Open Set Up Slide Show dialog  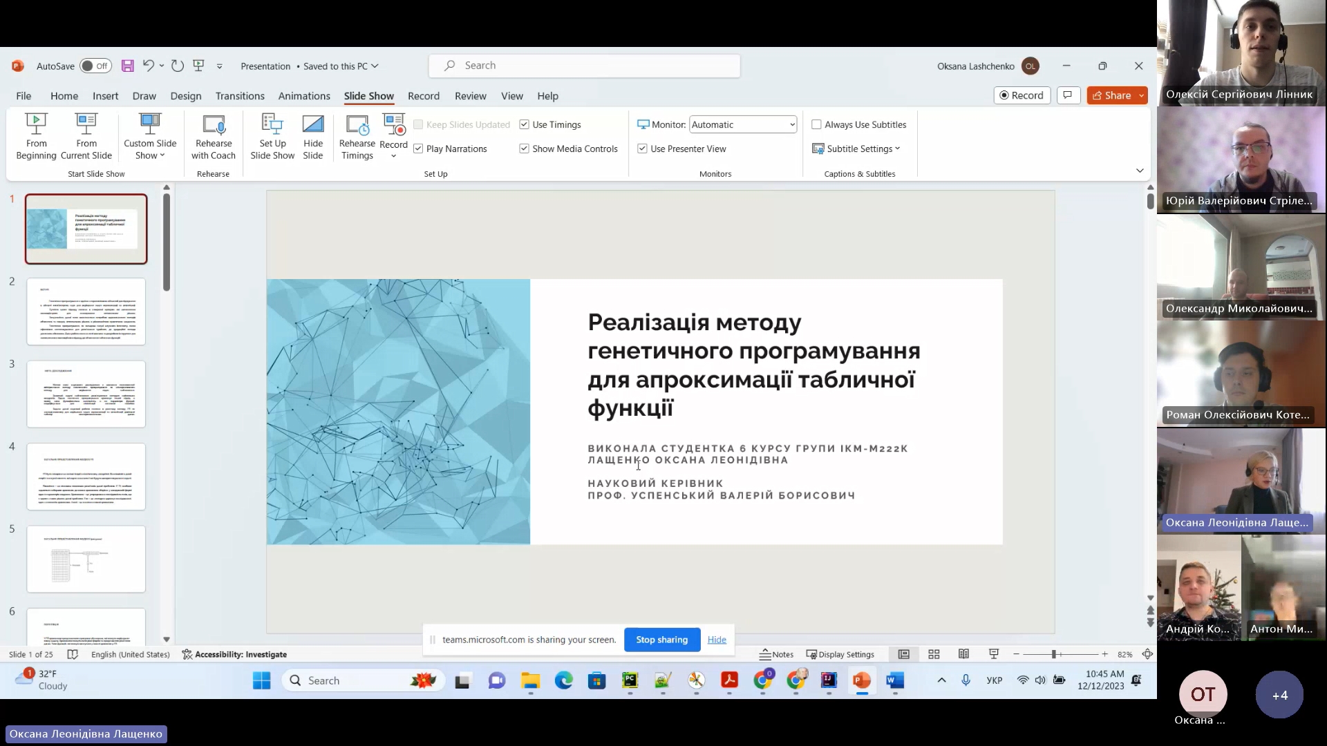tap(272, 136)
